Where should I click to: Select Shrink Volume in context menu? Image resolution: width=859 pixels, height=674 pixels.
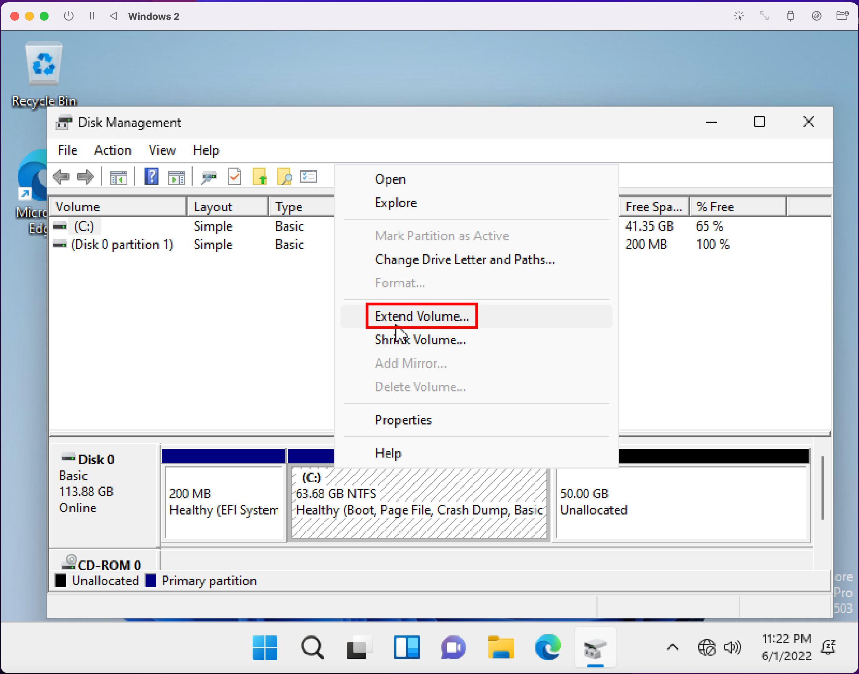pyautogui.click(x=420, y=340)
